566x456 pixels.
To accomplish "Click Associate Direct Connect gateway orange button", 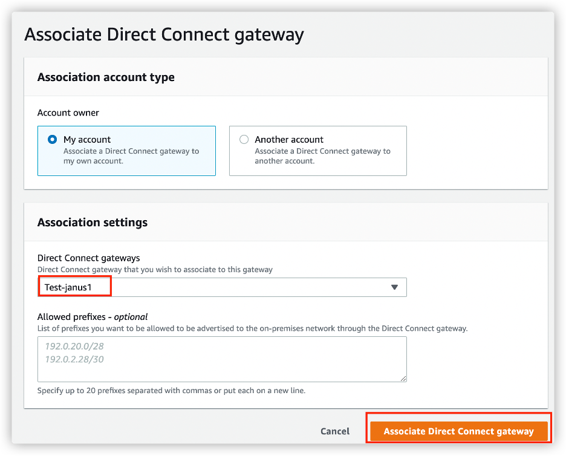I will pos(459,431).
